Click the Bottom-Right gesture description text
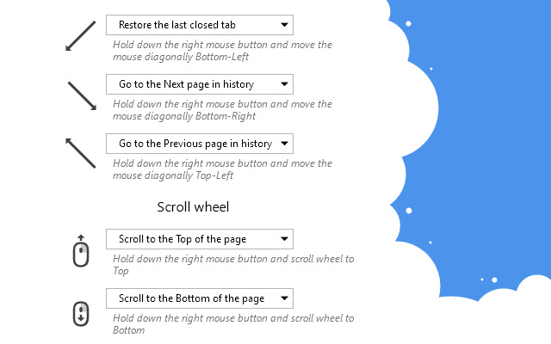The image size is (551, 344). pyautogui.click(x=221, y=110)
